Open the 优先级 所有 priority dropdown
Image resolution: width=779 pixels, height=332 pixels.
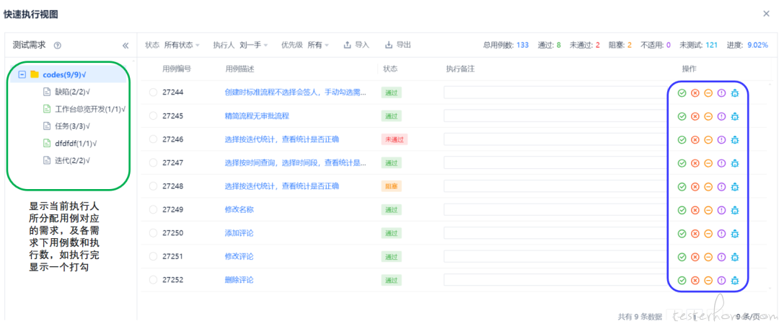click(x=317, y=45)
